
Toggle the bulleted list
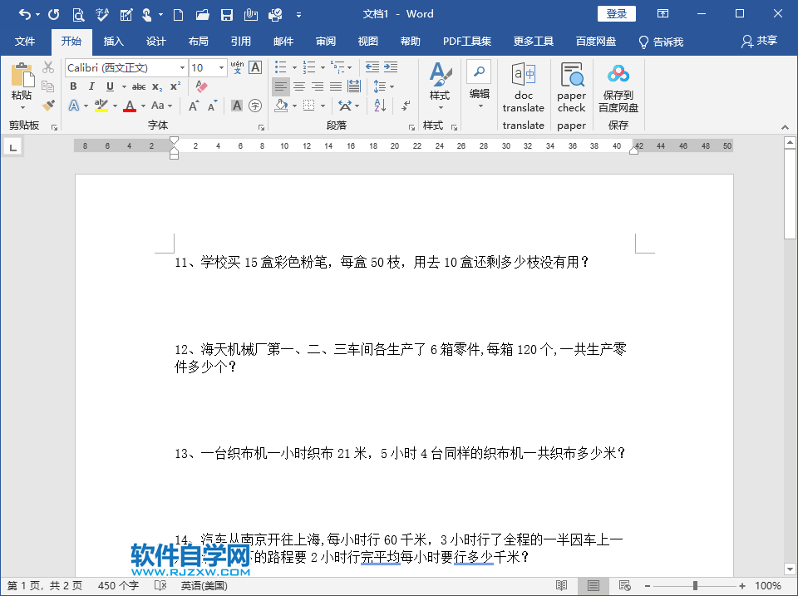point(279,66)
